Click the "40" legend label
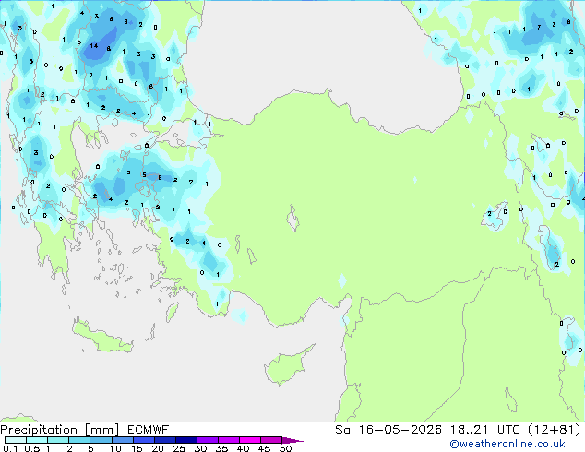 [x=243, y=448]
